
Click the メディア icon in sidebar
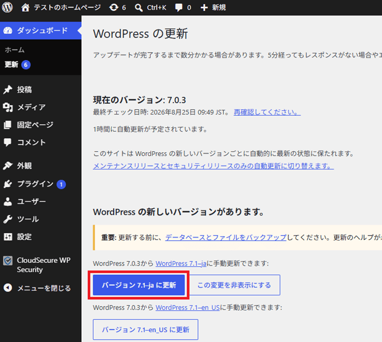(8, 107)
